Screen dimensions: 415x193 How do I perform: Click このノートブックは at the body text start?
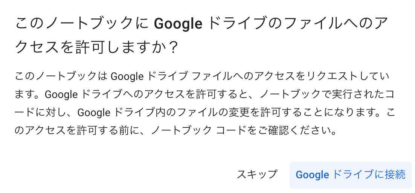click(x=61, y=76)
